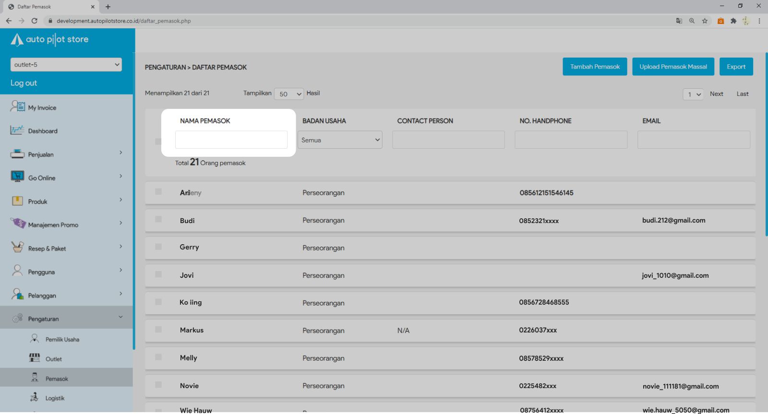Open Pemilik Usaha settings submenu
This screenshot has height=414, width=768.
tap(62, 339)
